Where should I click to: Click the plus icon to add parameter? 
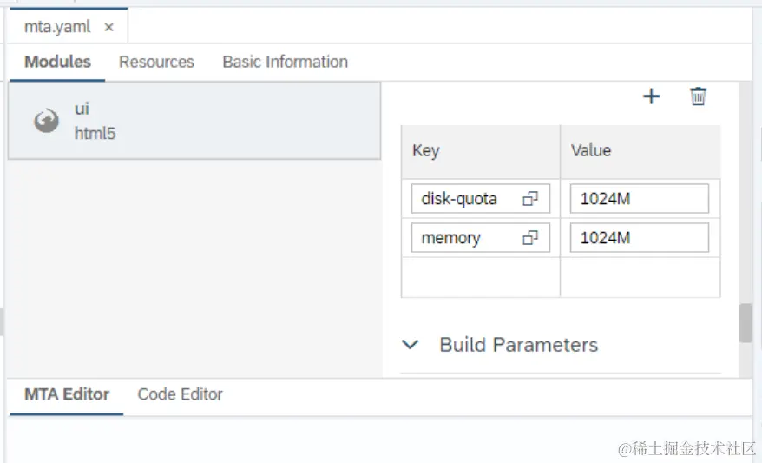[651, 96]
